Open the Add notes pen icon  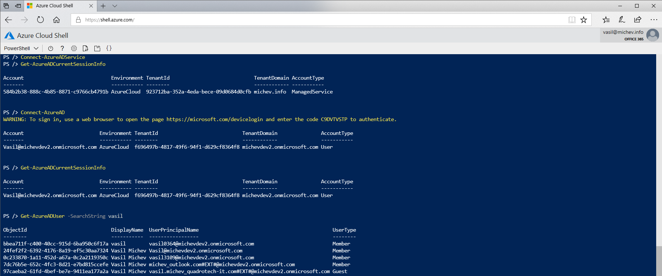pyautogui.click(x=622, y=20)
